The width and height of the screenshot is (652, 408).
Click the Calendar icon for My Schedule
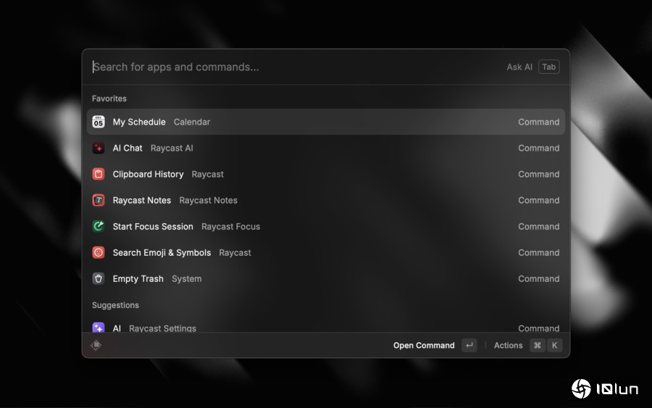coord(99,122)
